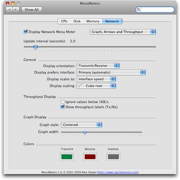Toggle Display Network Menu Meter checkbox
This screenshot has height=180, width=180.
[26, 32]
